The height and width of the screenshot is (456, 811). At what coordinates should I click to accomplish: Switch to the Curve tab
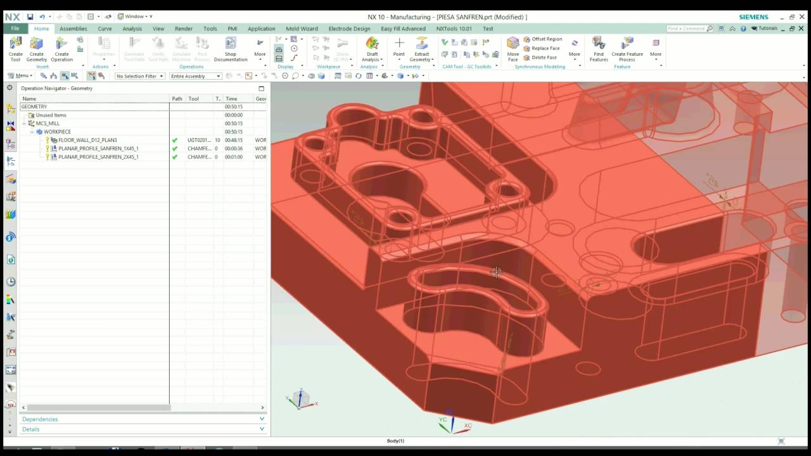click(x=105, y=28)
